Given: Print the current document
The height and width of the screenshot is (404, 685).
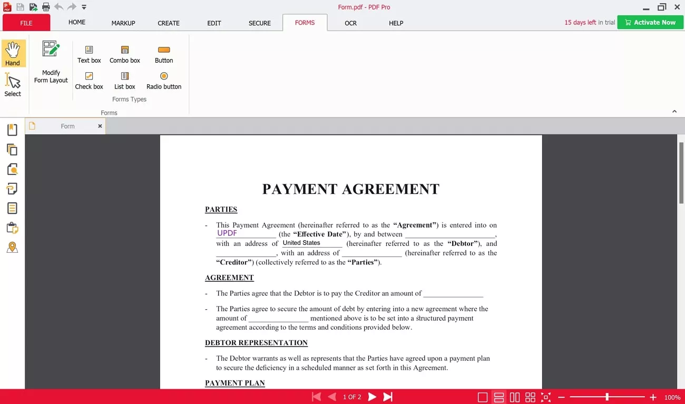Looking at the screenshot, I should coord(45,7).
